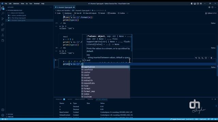Open the Terminal menu
Image resolution: width=218 pixels, height=122 pixels.
pyautogui.click(x=36, y=4)
